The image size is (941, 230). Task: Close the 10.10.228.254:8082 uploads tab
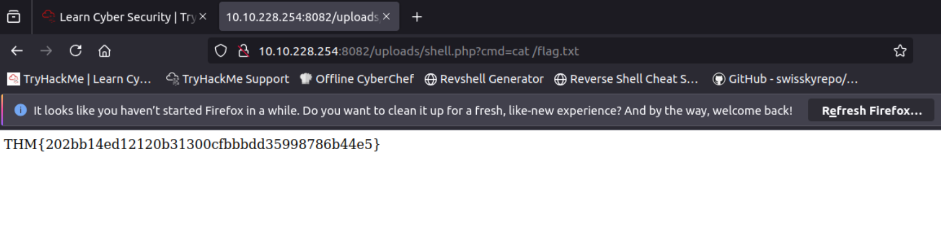387,17
